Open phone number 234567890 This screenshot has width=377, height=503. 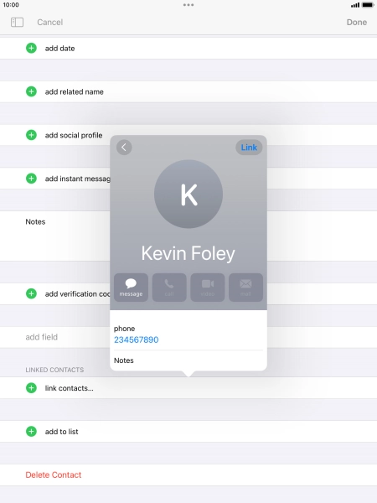point(137,340)
